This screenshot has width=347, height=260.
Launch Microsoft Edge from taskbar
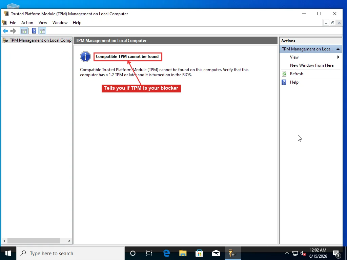click(x=166, y=253)
